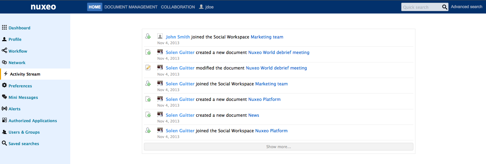Click John Smith's avatar thumbnail

click(160, 36)
